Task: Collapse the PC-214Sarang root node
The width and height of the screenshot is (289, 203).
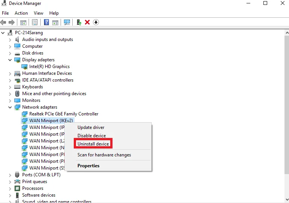Action: point(3,33)
